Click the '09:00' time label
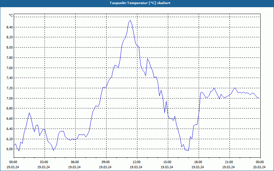 coord(106,162)
